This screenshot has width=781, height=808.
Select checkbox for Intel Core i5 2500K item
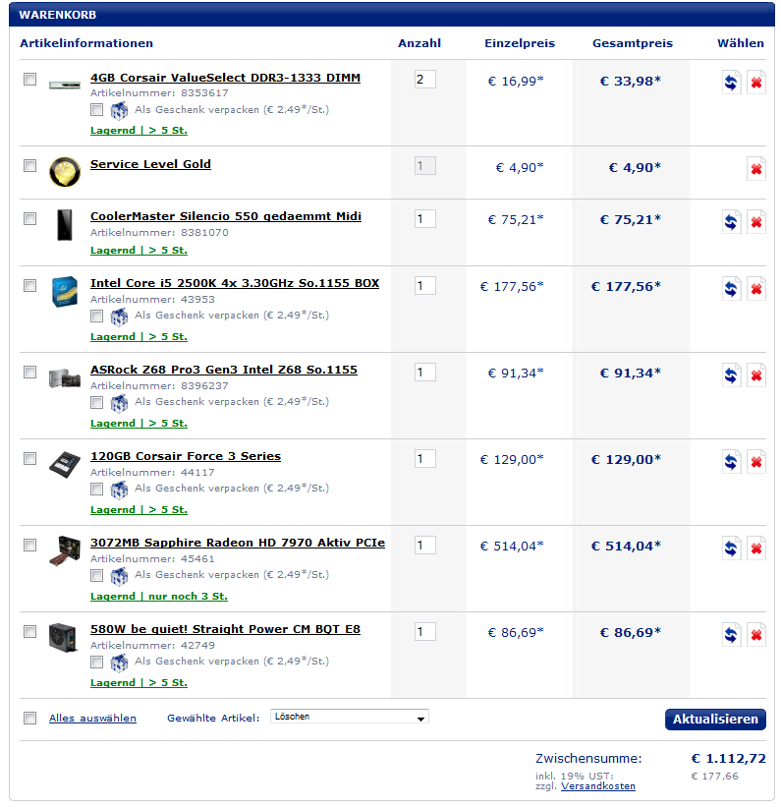click(29, 285)
